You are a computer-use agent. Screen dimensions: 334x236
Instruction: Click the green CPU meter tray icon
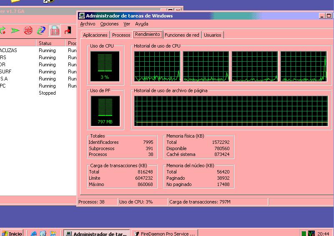point(304,233)
